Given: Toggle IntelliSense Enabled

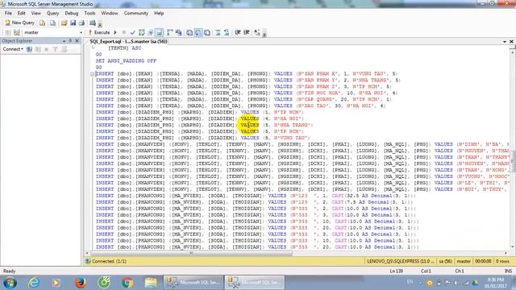Looking at the screenshot, I should click(x=160, y=32).
